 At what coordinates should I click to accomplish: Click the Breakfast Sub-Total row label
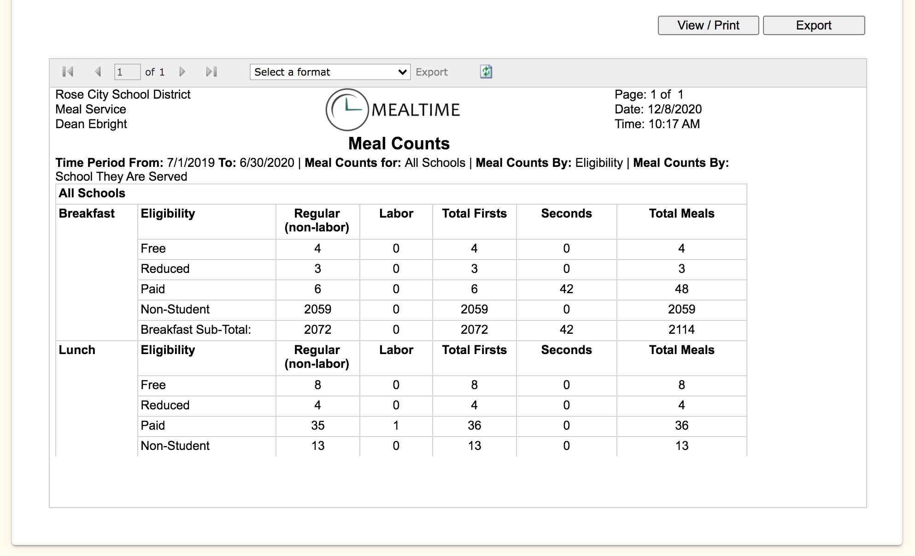[196, 330]
